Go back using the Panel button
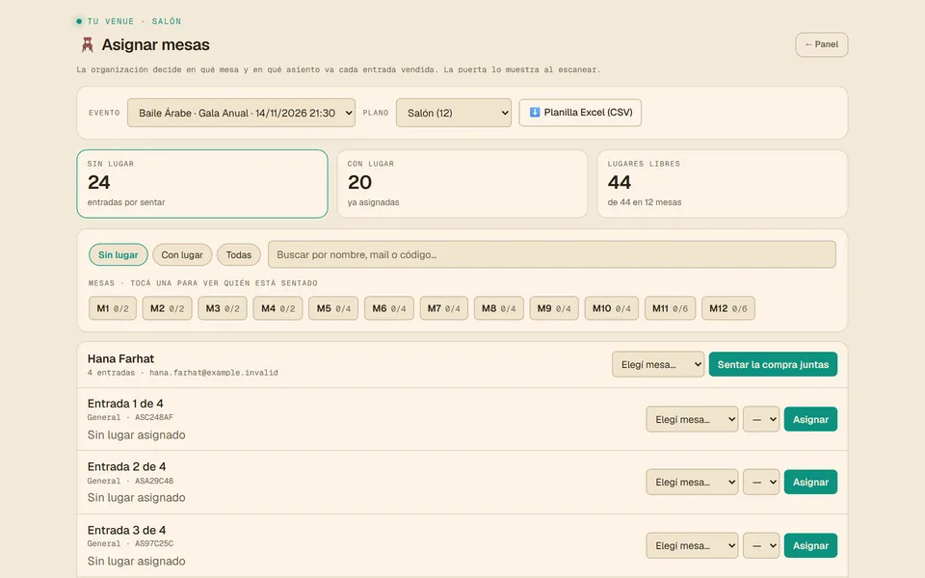This screenshot has width=925, height=578. [821, 44]
